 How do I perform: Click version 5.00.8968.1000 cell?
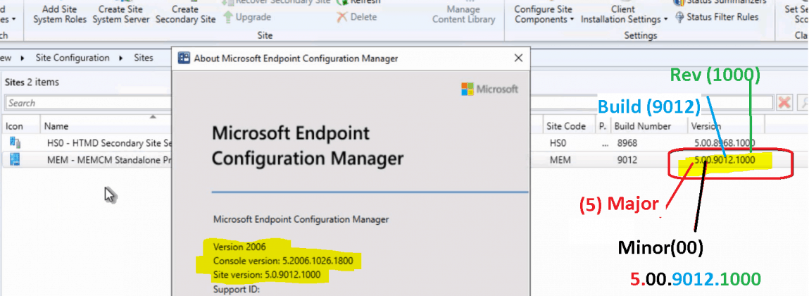(x=725, y=143)
